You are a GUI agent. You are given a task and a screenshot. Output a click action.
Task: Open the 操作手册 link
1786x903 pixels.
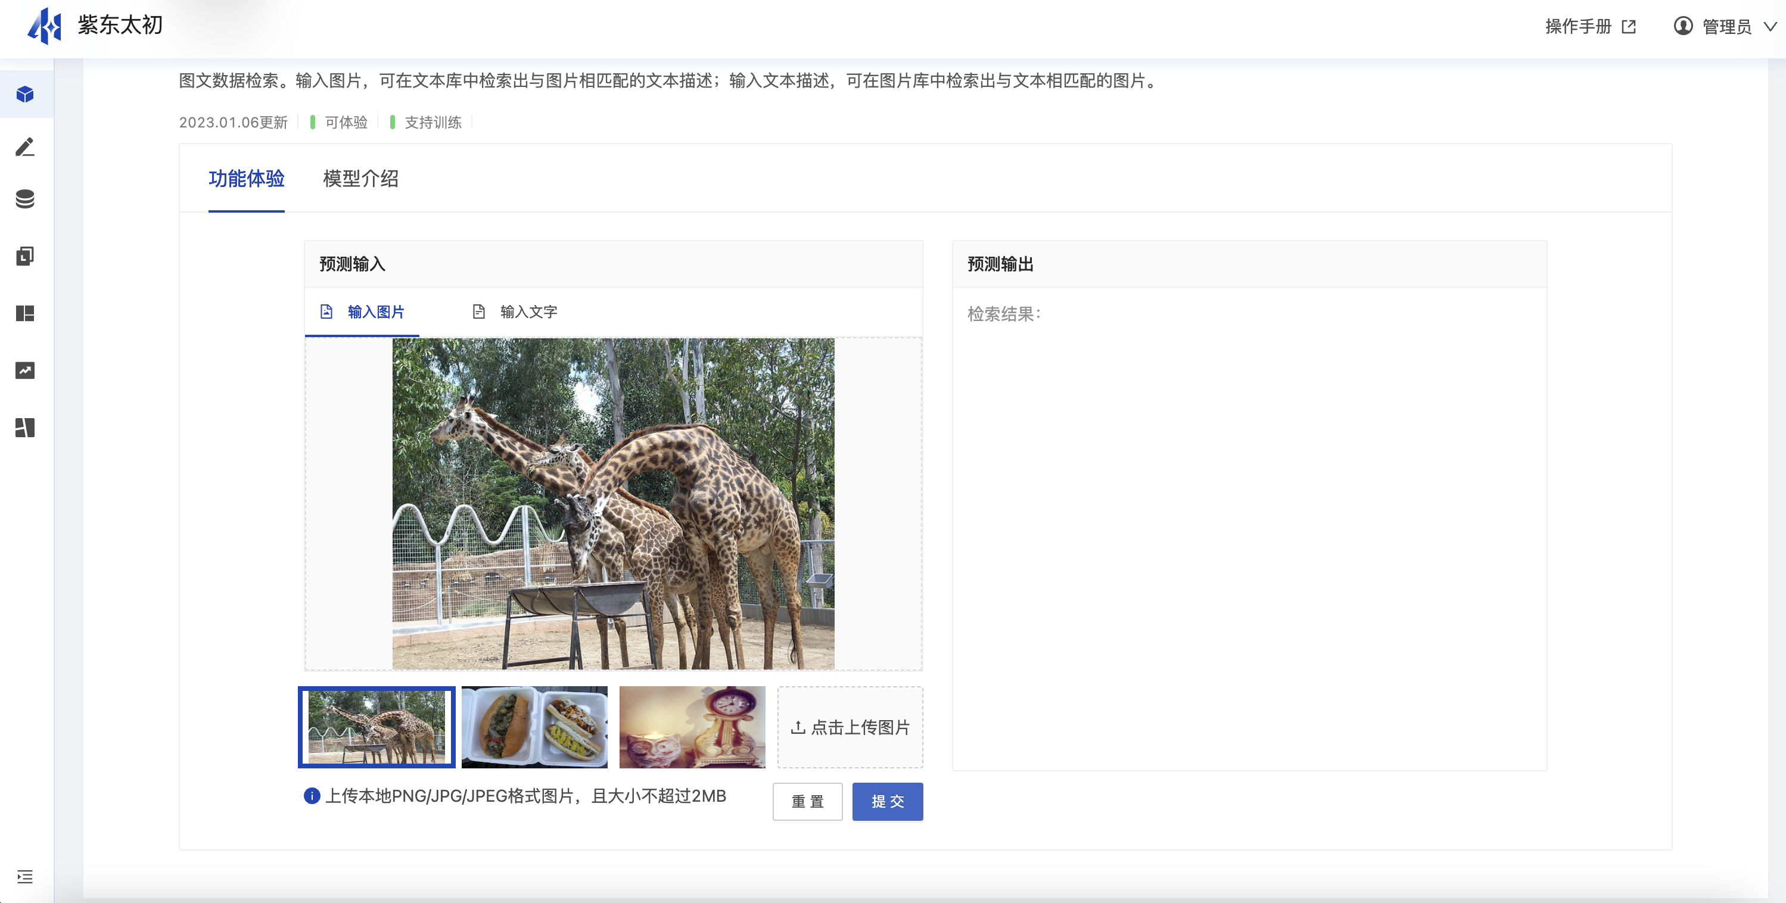coord(1578,26)
